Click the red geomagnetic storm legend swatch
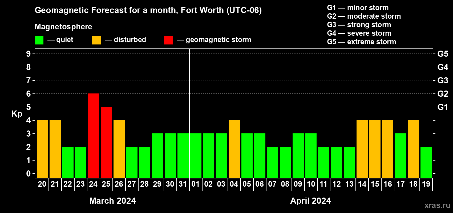 (168, 40)
